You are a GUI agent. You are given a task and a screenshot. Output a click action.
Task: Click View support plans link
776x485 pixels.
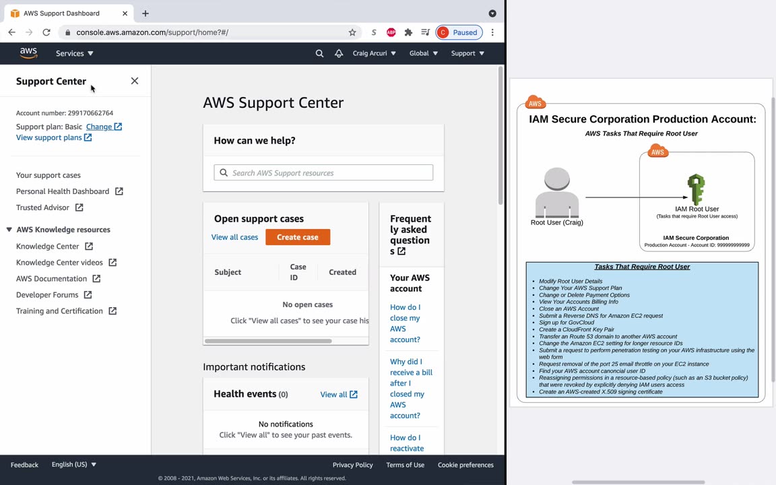[53, 137]
